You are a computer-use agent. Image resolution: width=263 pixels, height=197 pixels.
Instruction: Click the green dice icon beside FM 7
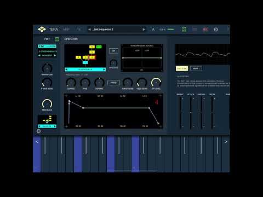coord(57,39)
